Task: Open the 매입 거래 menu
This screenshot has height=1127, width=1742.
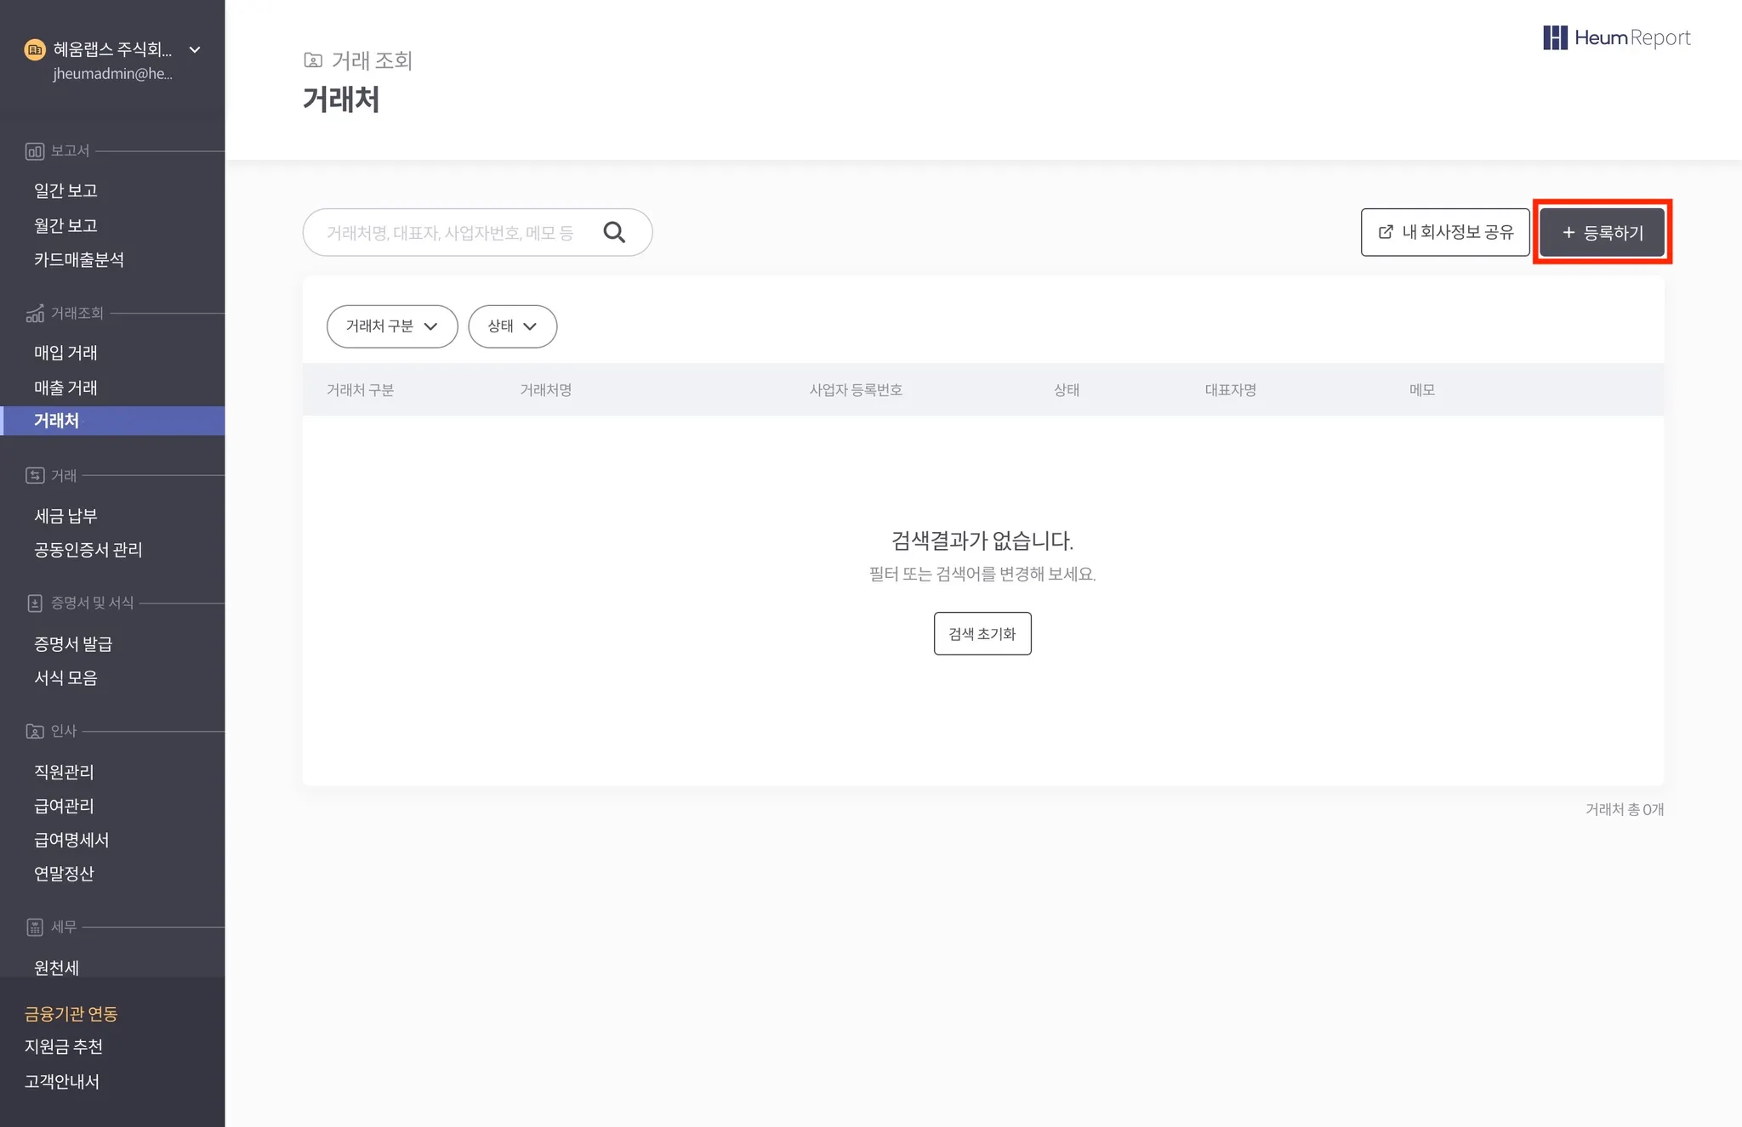Action: click(x=65, y=353)
